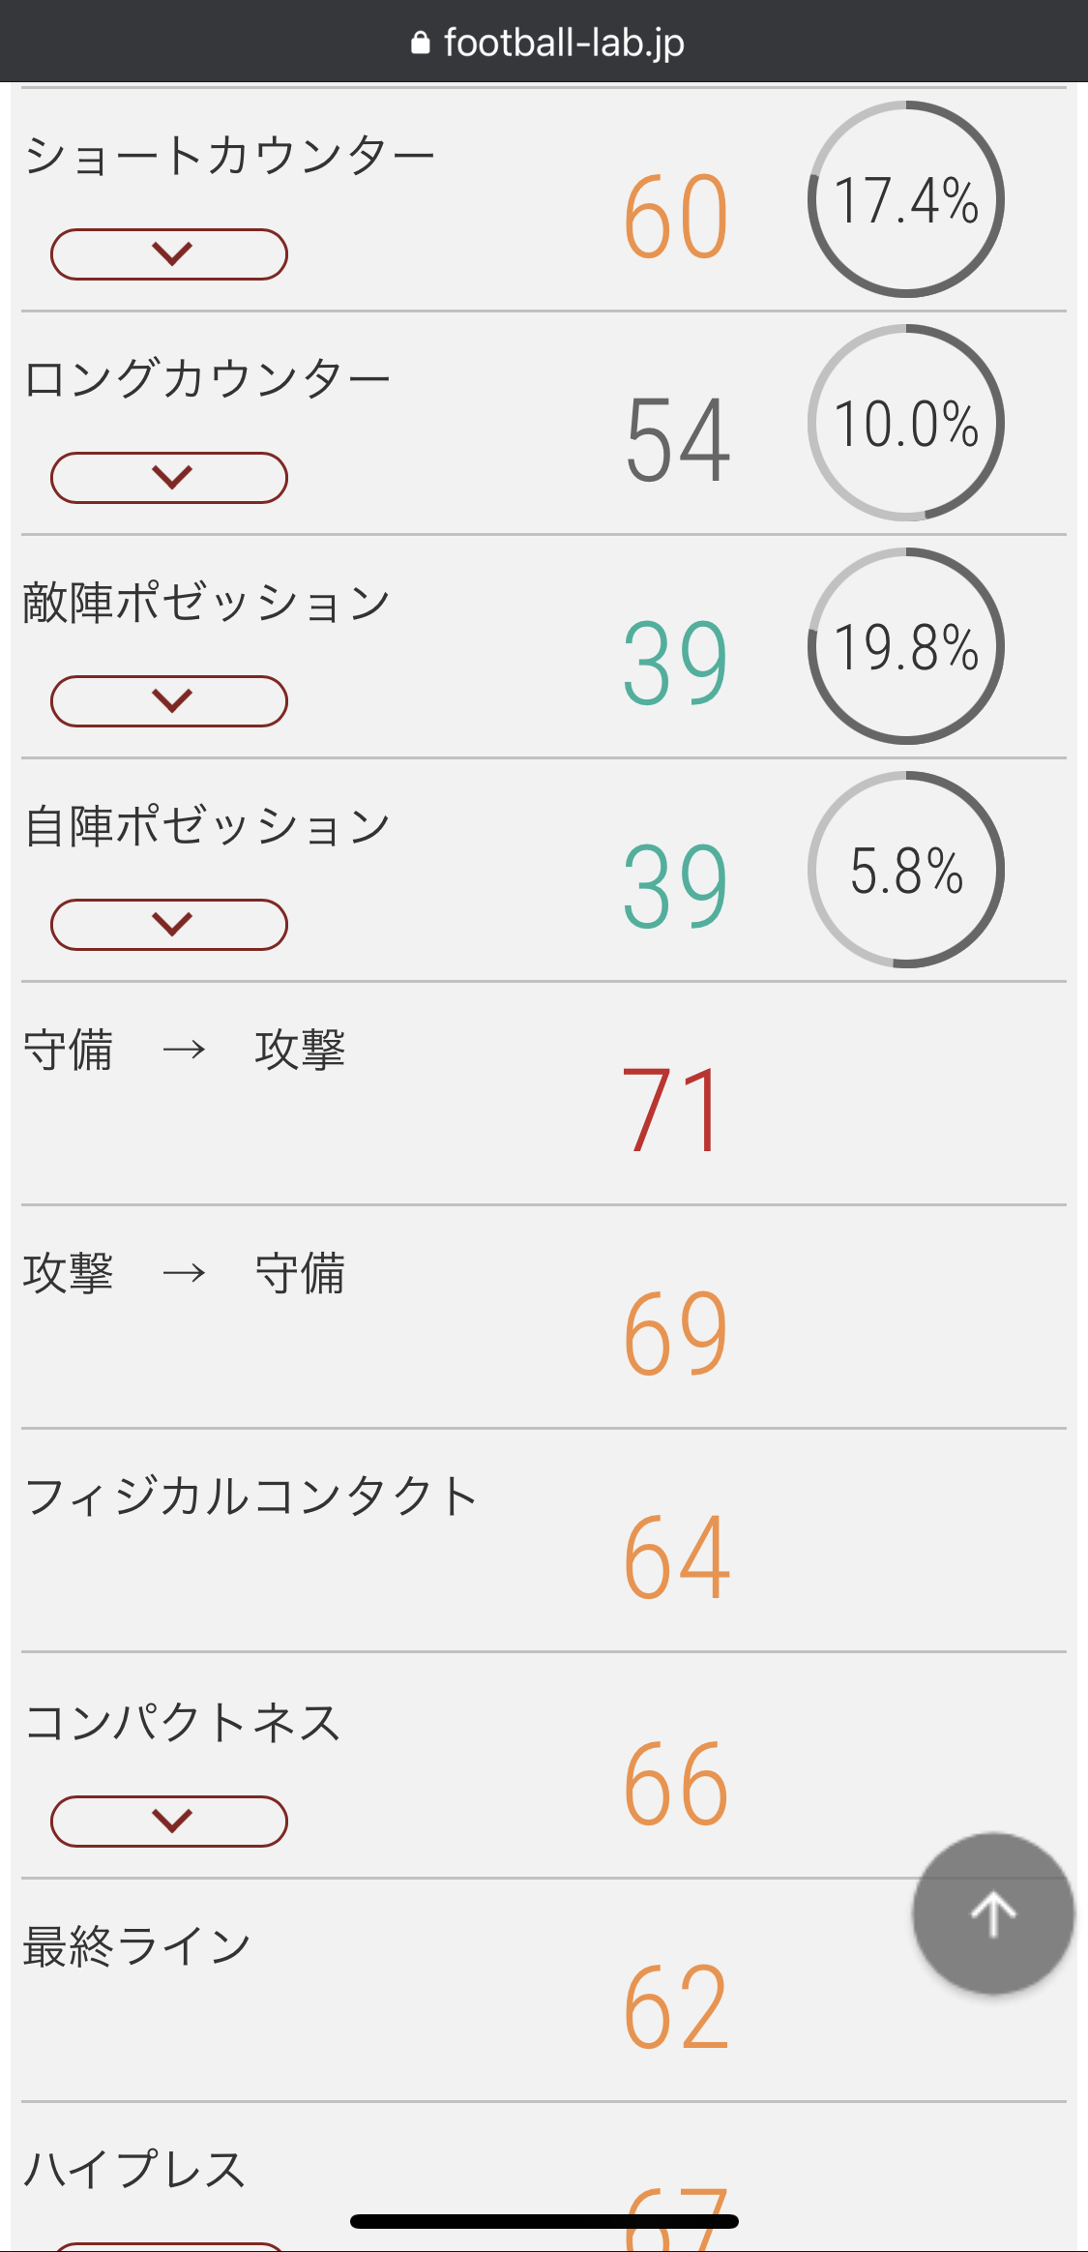Click the ハイプレス label
Viewport: 1088px width, 2252px height.
(x=134, y=2169)
